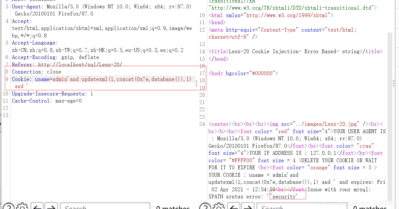
Task: Open gear settings icon in response search bar
Action: pyautogui.click(x=219, y=206)
